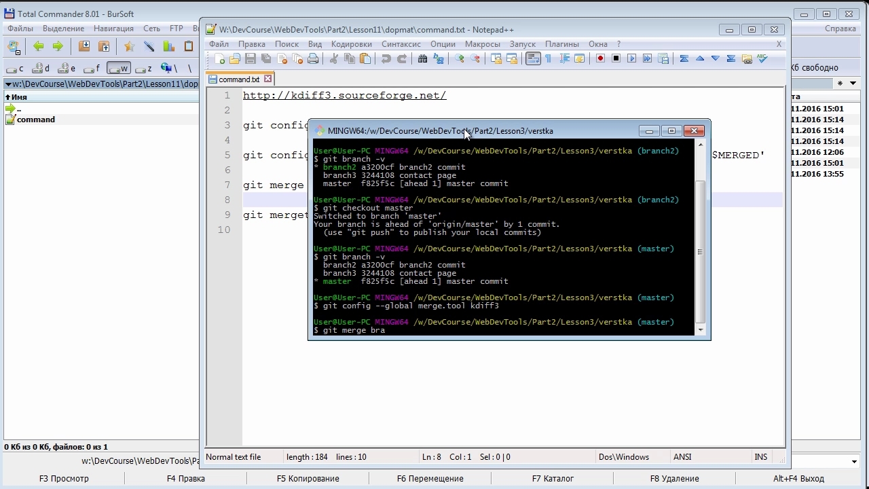Screen dimensions: 869x489
Task: Expand the left panel path history dropdown
Action: (8, 84)
